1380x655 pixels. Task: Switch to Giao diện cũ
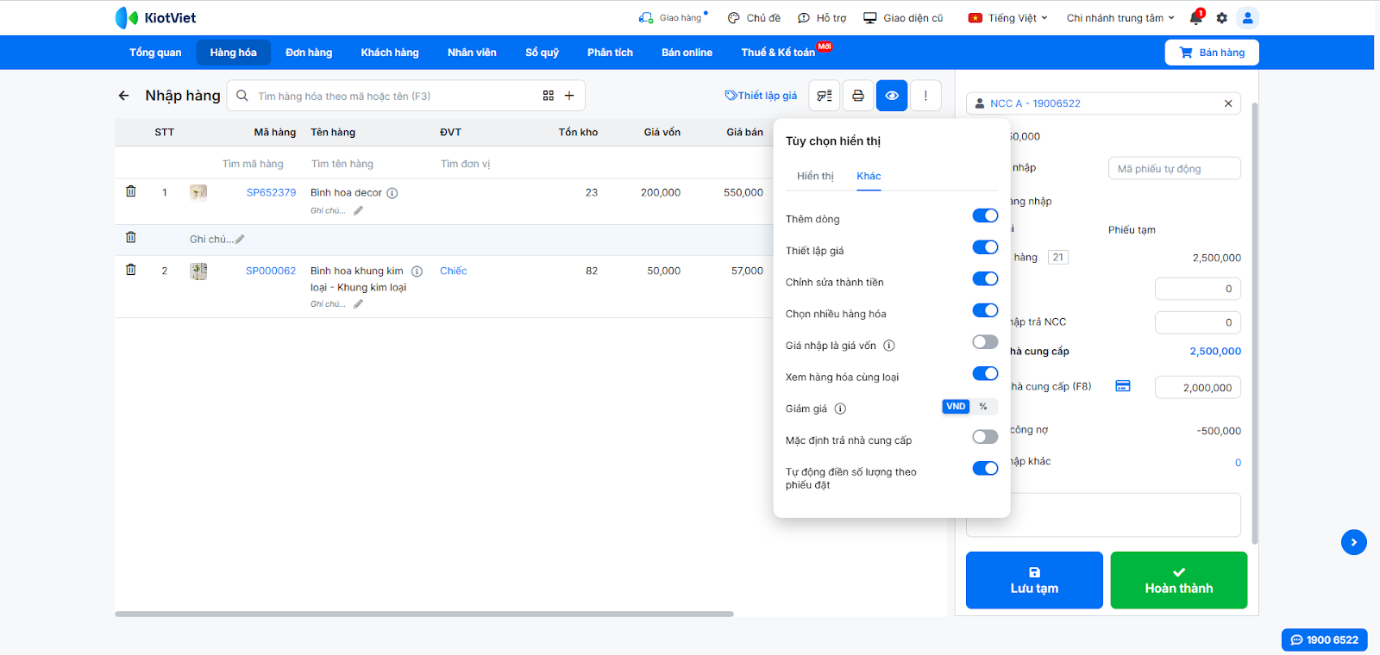click(x=904, y=17)
